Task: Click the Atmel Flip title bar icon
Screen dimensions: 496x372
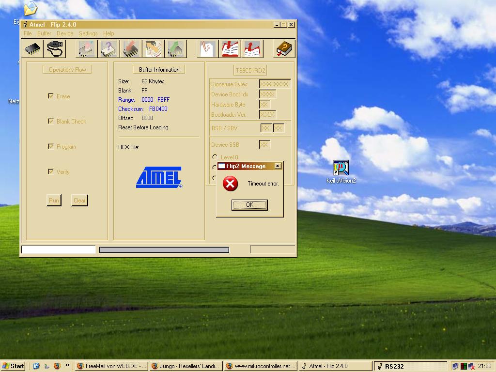Action: (x=25, y=25)
